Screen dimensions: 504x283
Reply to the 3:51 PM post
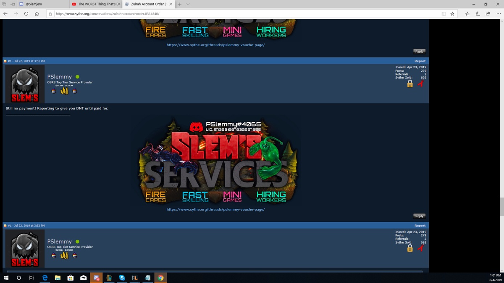click(x=419, y=216)
